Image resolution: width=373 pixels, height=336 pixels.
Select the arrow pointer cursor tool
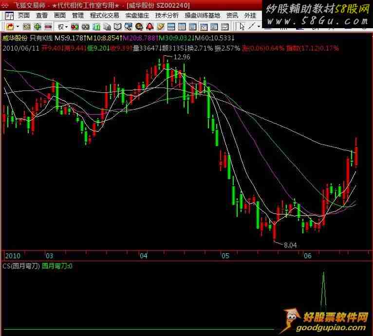[x=242, y=26]
